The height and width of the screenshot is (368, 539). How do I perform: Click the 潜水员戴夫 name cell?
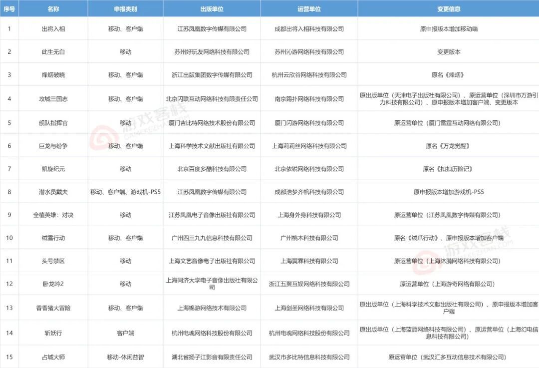tap(53, 192)
